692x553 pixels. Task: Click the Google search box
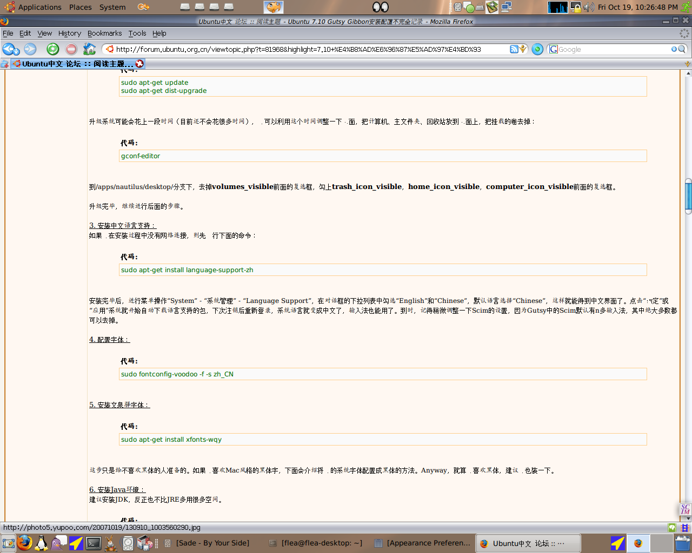pyautogui.click(x=614, y=49)
